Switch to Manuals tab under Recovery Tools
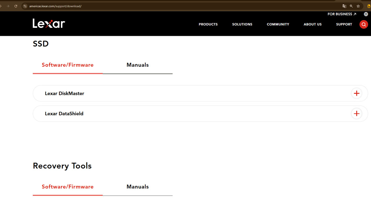 coord(138,187)
